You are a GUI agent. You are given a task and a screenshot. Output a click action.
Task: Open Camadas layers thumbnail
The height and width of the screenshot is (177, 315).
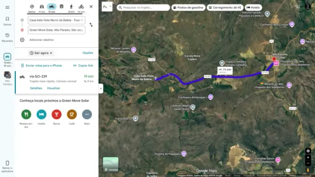click(x=111, y=165)
